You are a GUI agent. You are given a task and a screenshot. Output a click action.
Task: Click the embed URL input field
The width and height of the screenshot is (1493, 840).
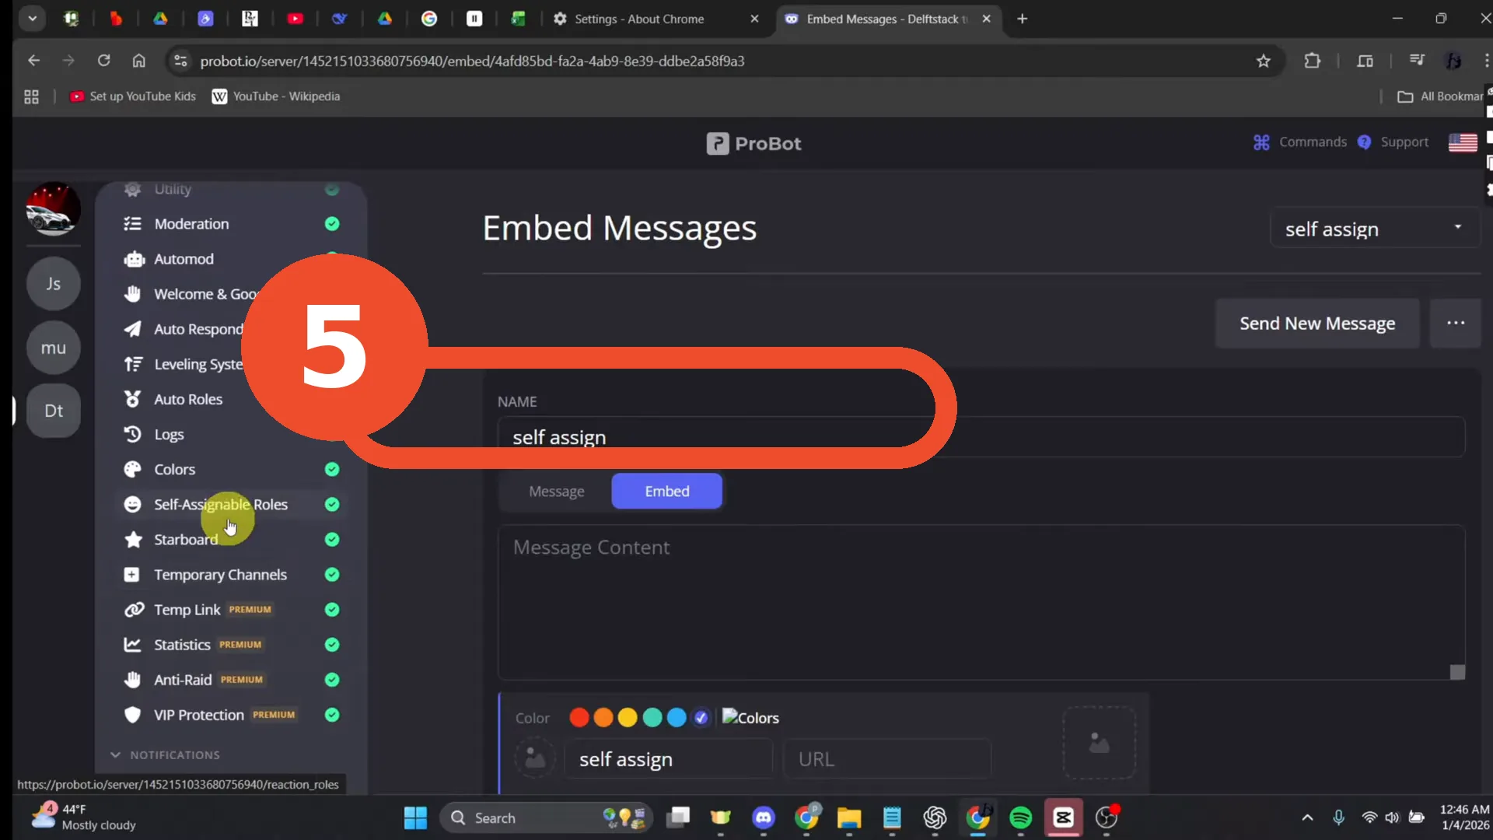887,758
